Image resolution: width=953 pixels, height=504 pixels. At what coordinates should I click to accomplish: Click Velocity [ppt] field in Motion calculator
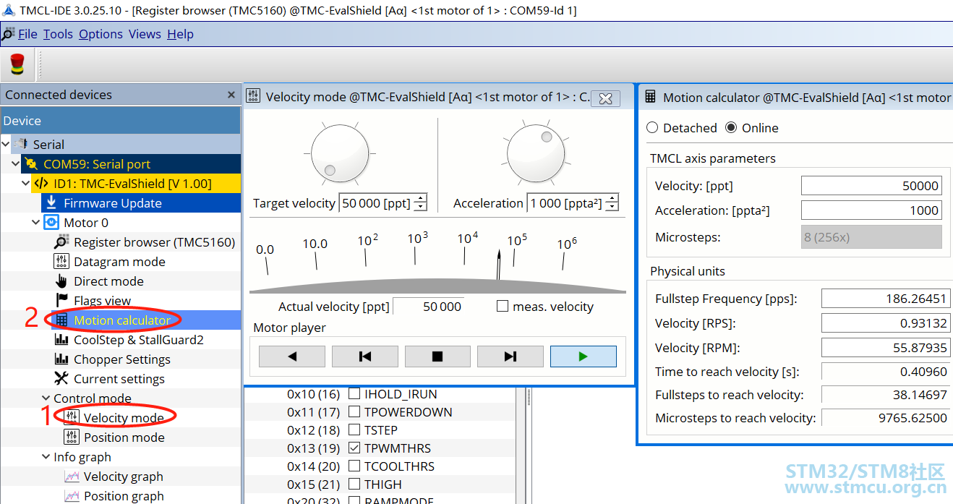(871, 186)
